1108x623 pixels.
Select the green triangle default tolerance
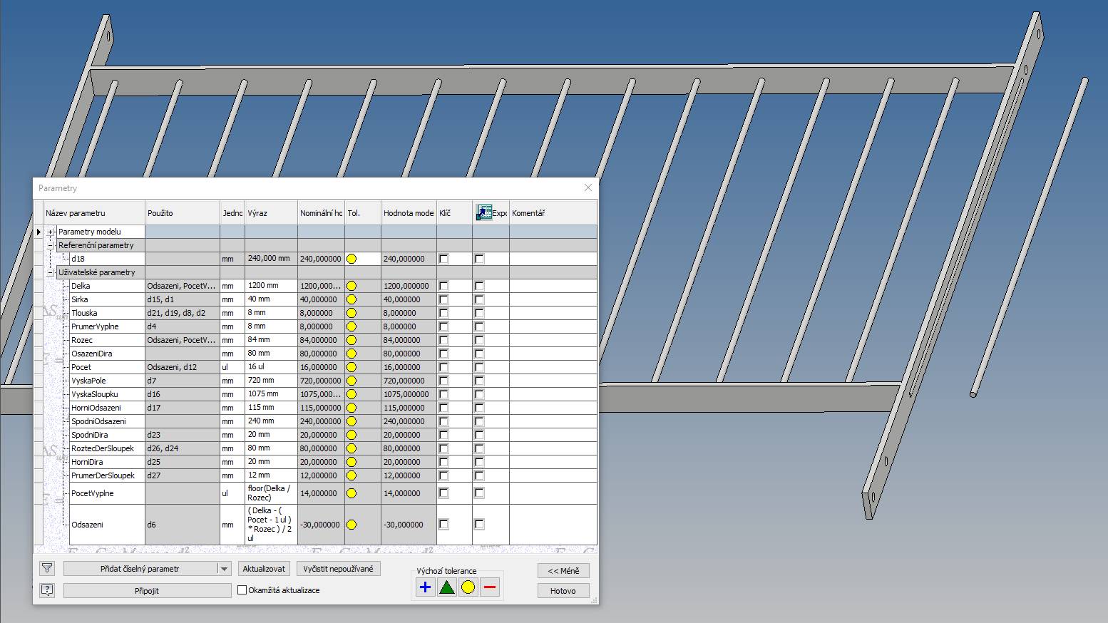[446, 587]
